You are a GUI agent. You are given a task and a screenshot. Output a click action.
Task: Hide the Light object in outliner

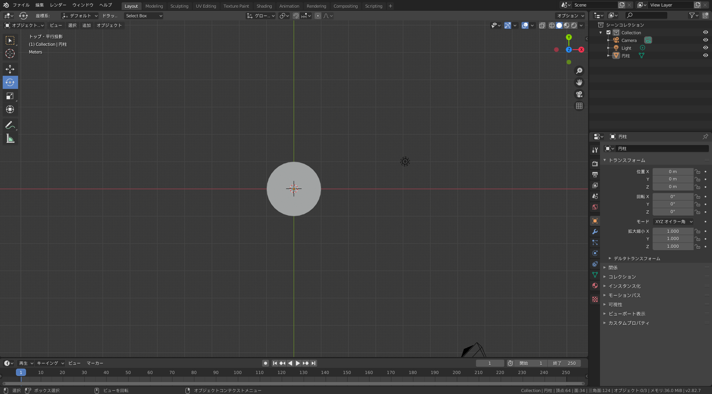(705, 48)
